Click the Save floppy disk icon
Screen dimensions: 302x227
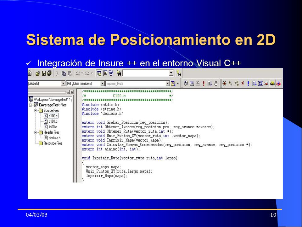point(44,73)
